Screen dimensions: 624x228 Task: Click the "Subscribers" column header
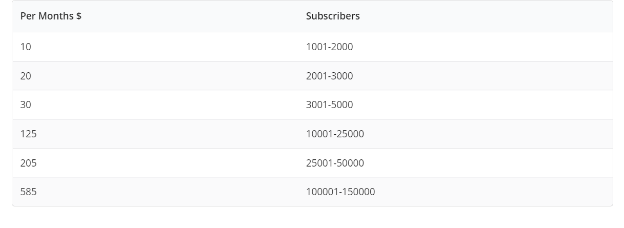(x=333, y=16)
